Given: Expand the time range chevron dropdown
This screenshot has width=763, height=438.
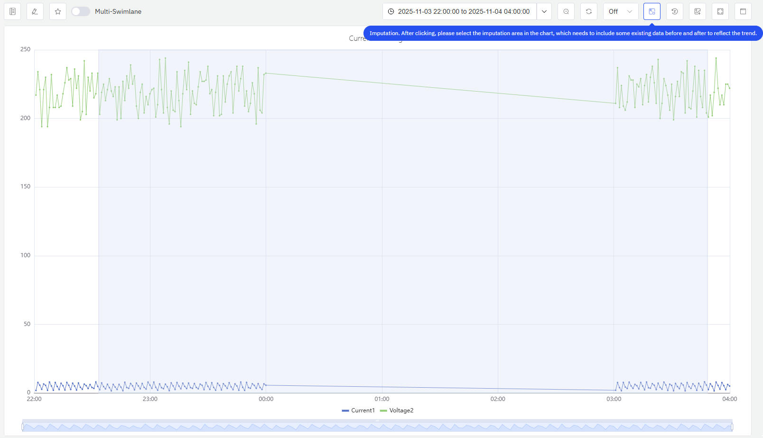Looking at the screenshot, I should click(544, 11).
